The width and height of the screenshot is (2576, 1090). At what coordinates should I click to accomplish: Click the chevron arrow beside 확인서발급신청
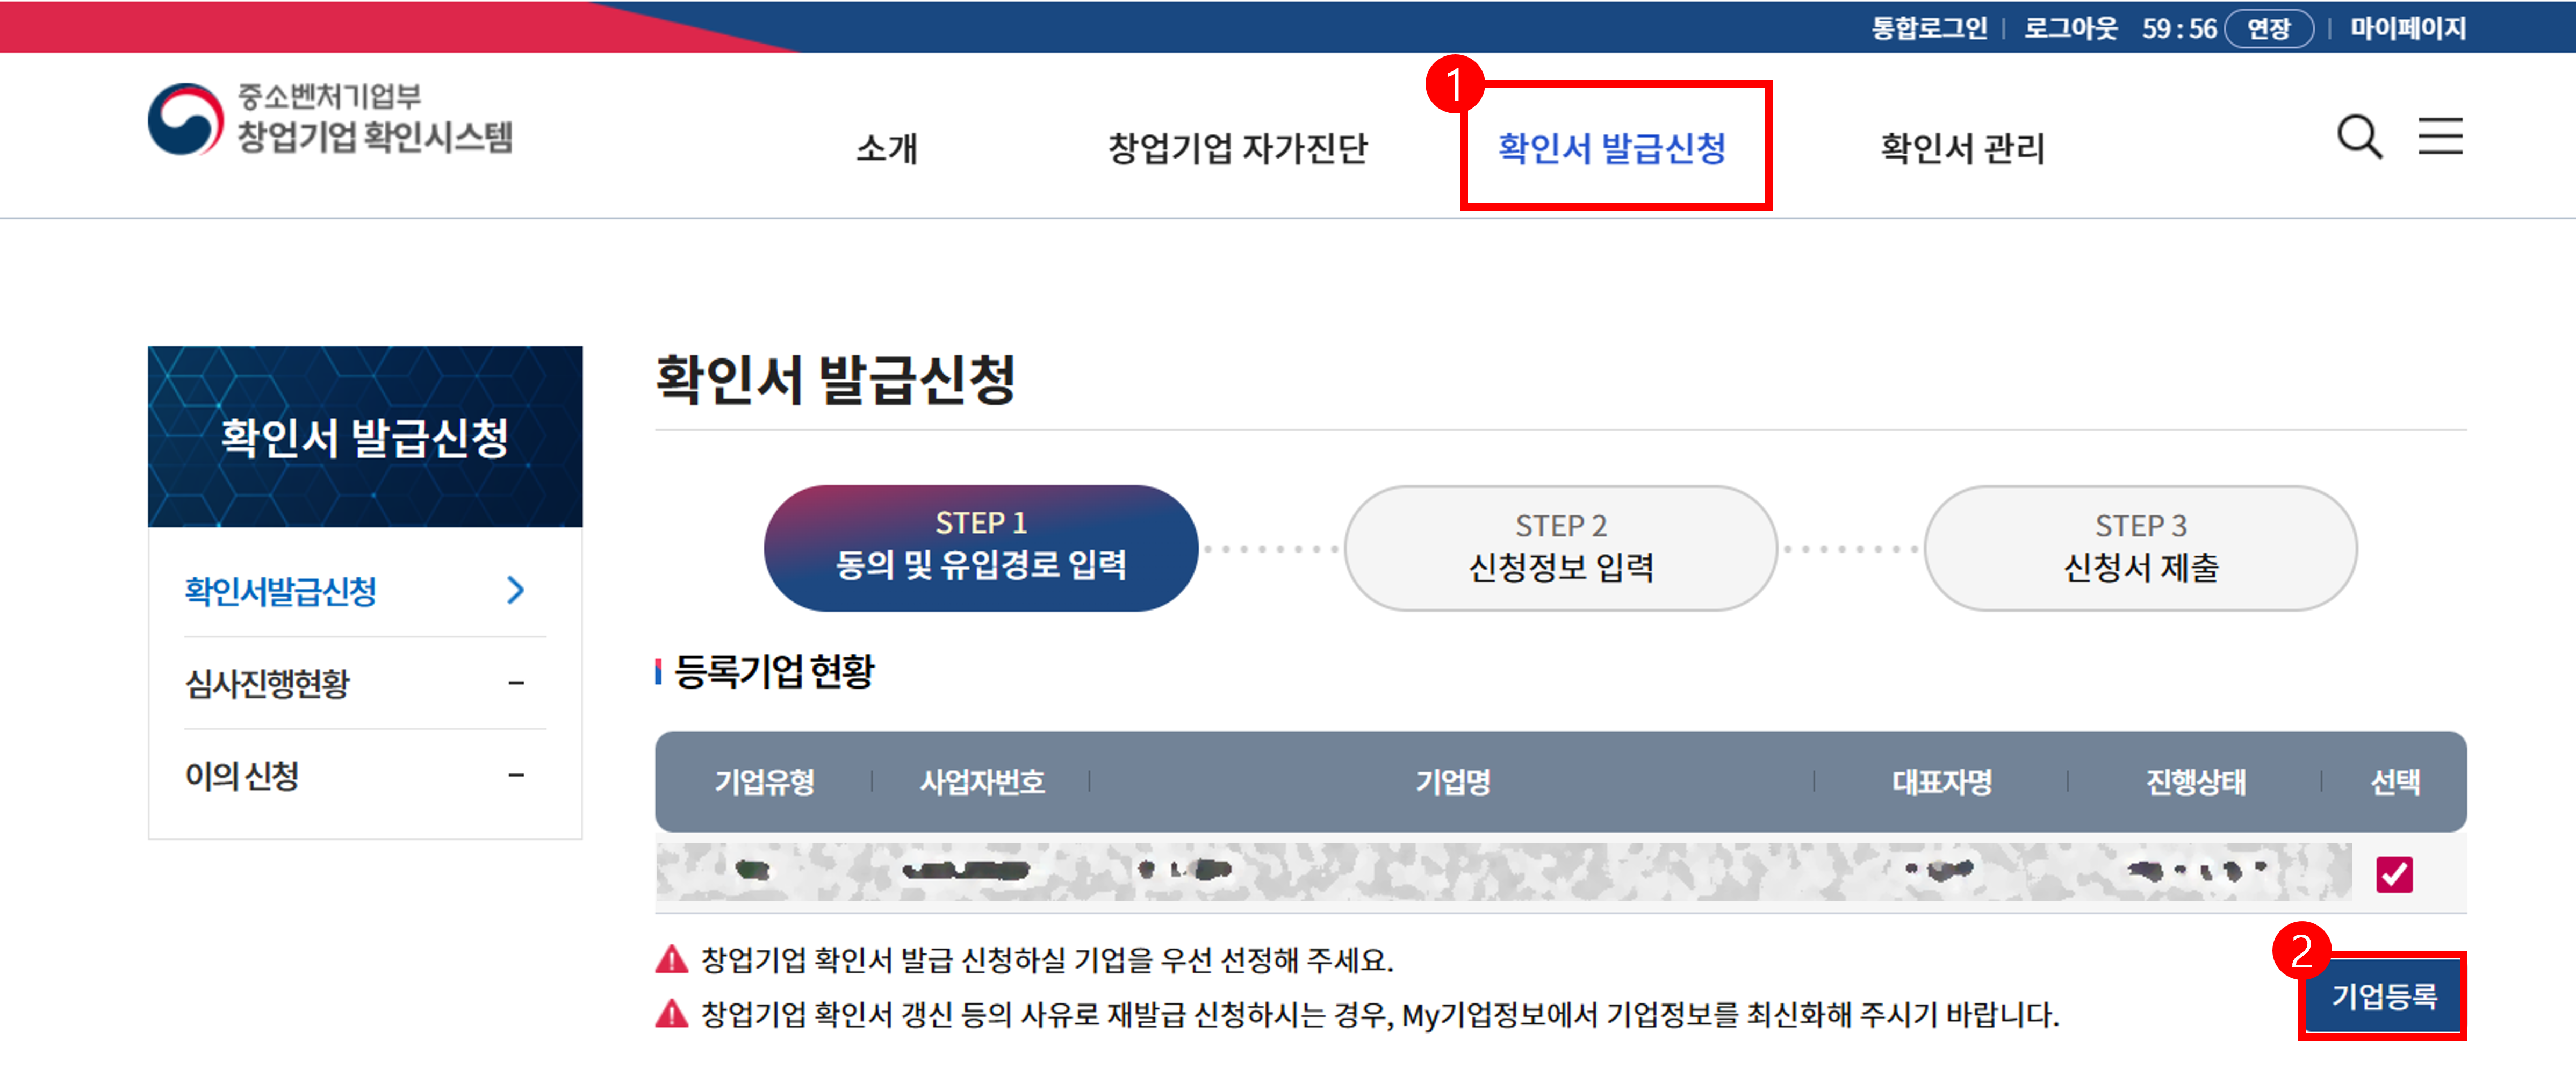click(x=516, y=590)
